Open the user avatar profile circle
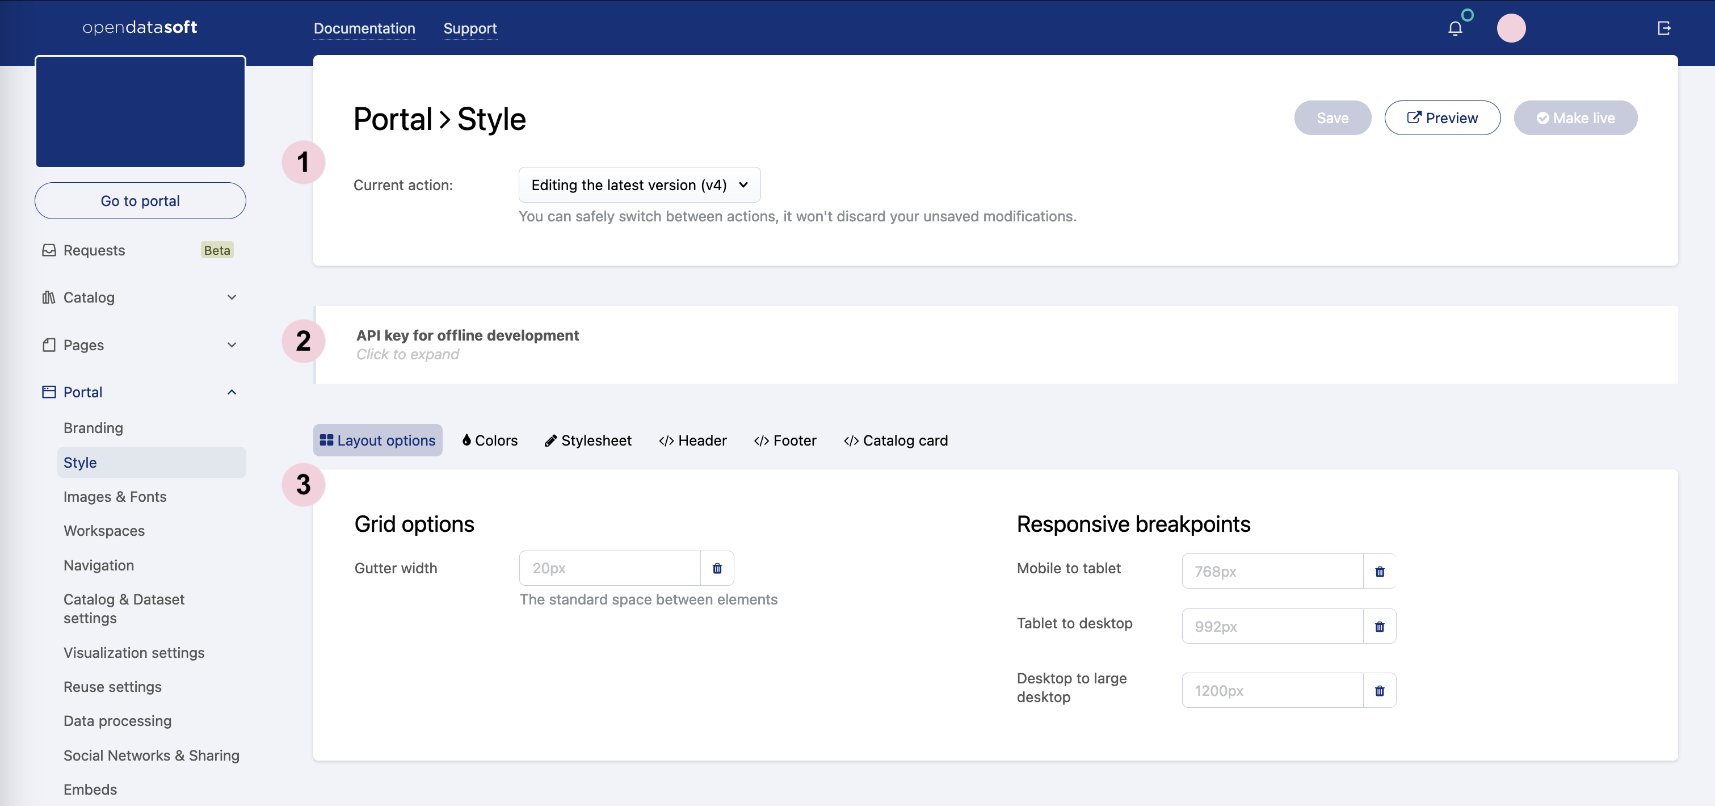 tap(1511, 28)
